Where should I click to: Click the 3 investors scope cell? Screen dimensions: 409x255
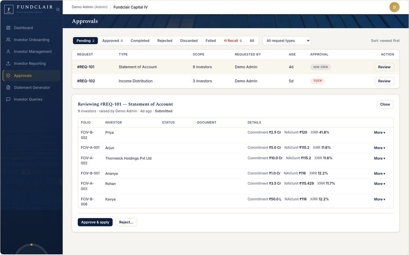pyautogui.click(x=202, y=81)
